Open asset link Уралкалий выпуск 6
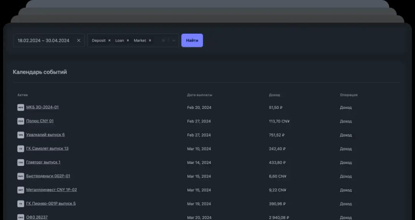 (45, 135)
